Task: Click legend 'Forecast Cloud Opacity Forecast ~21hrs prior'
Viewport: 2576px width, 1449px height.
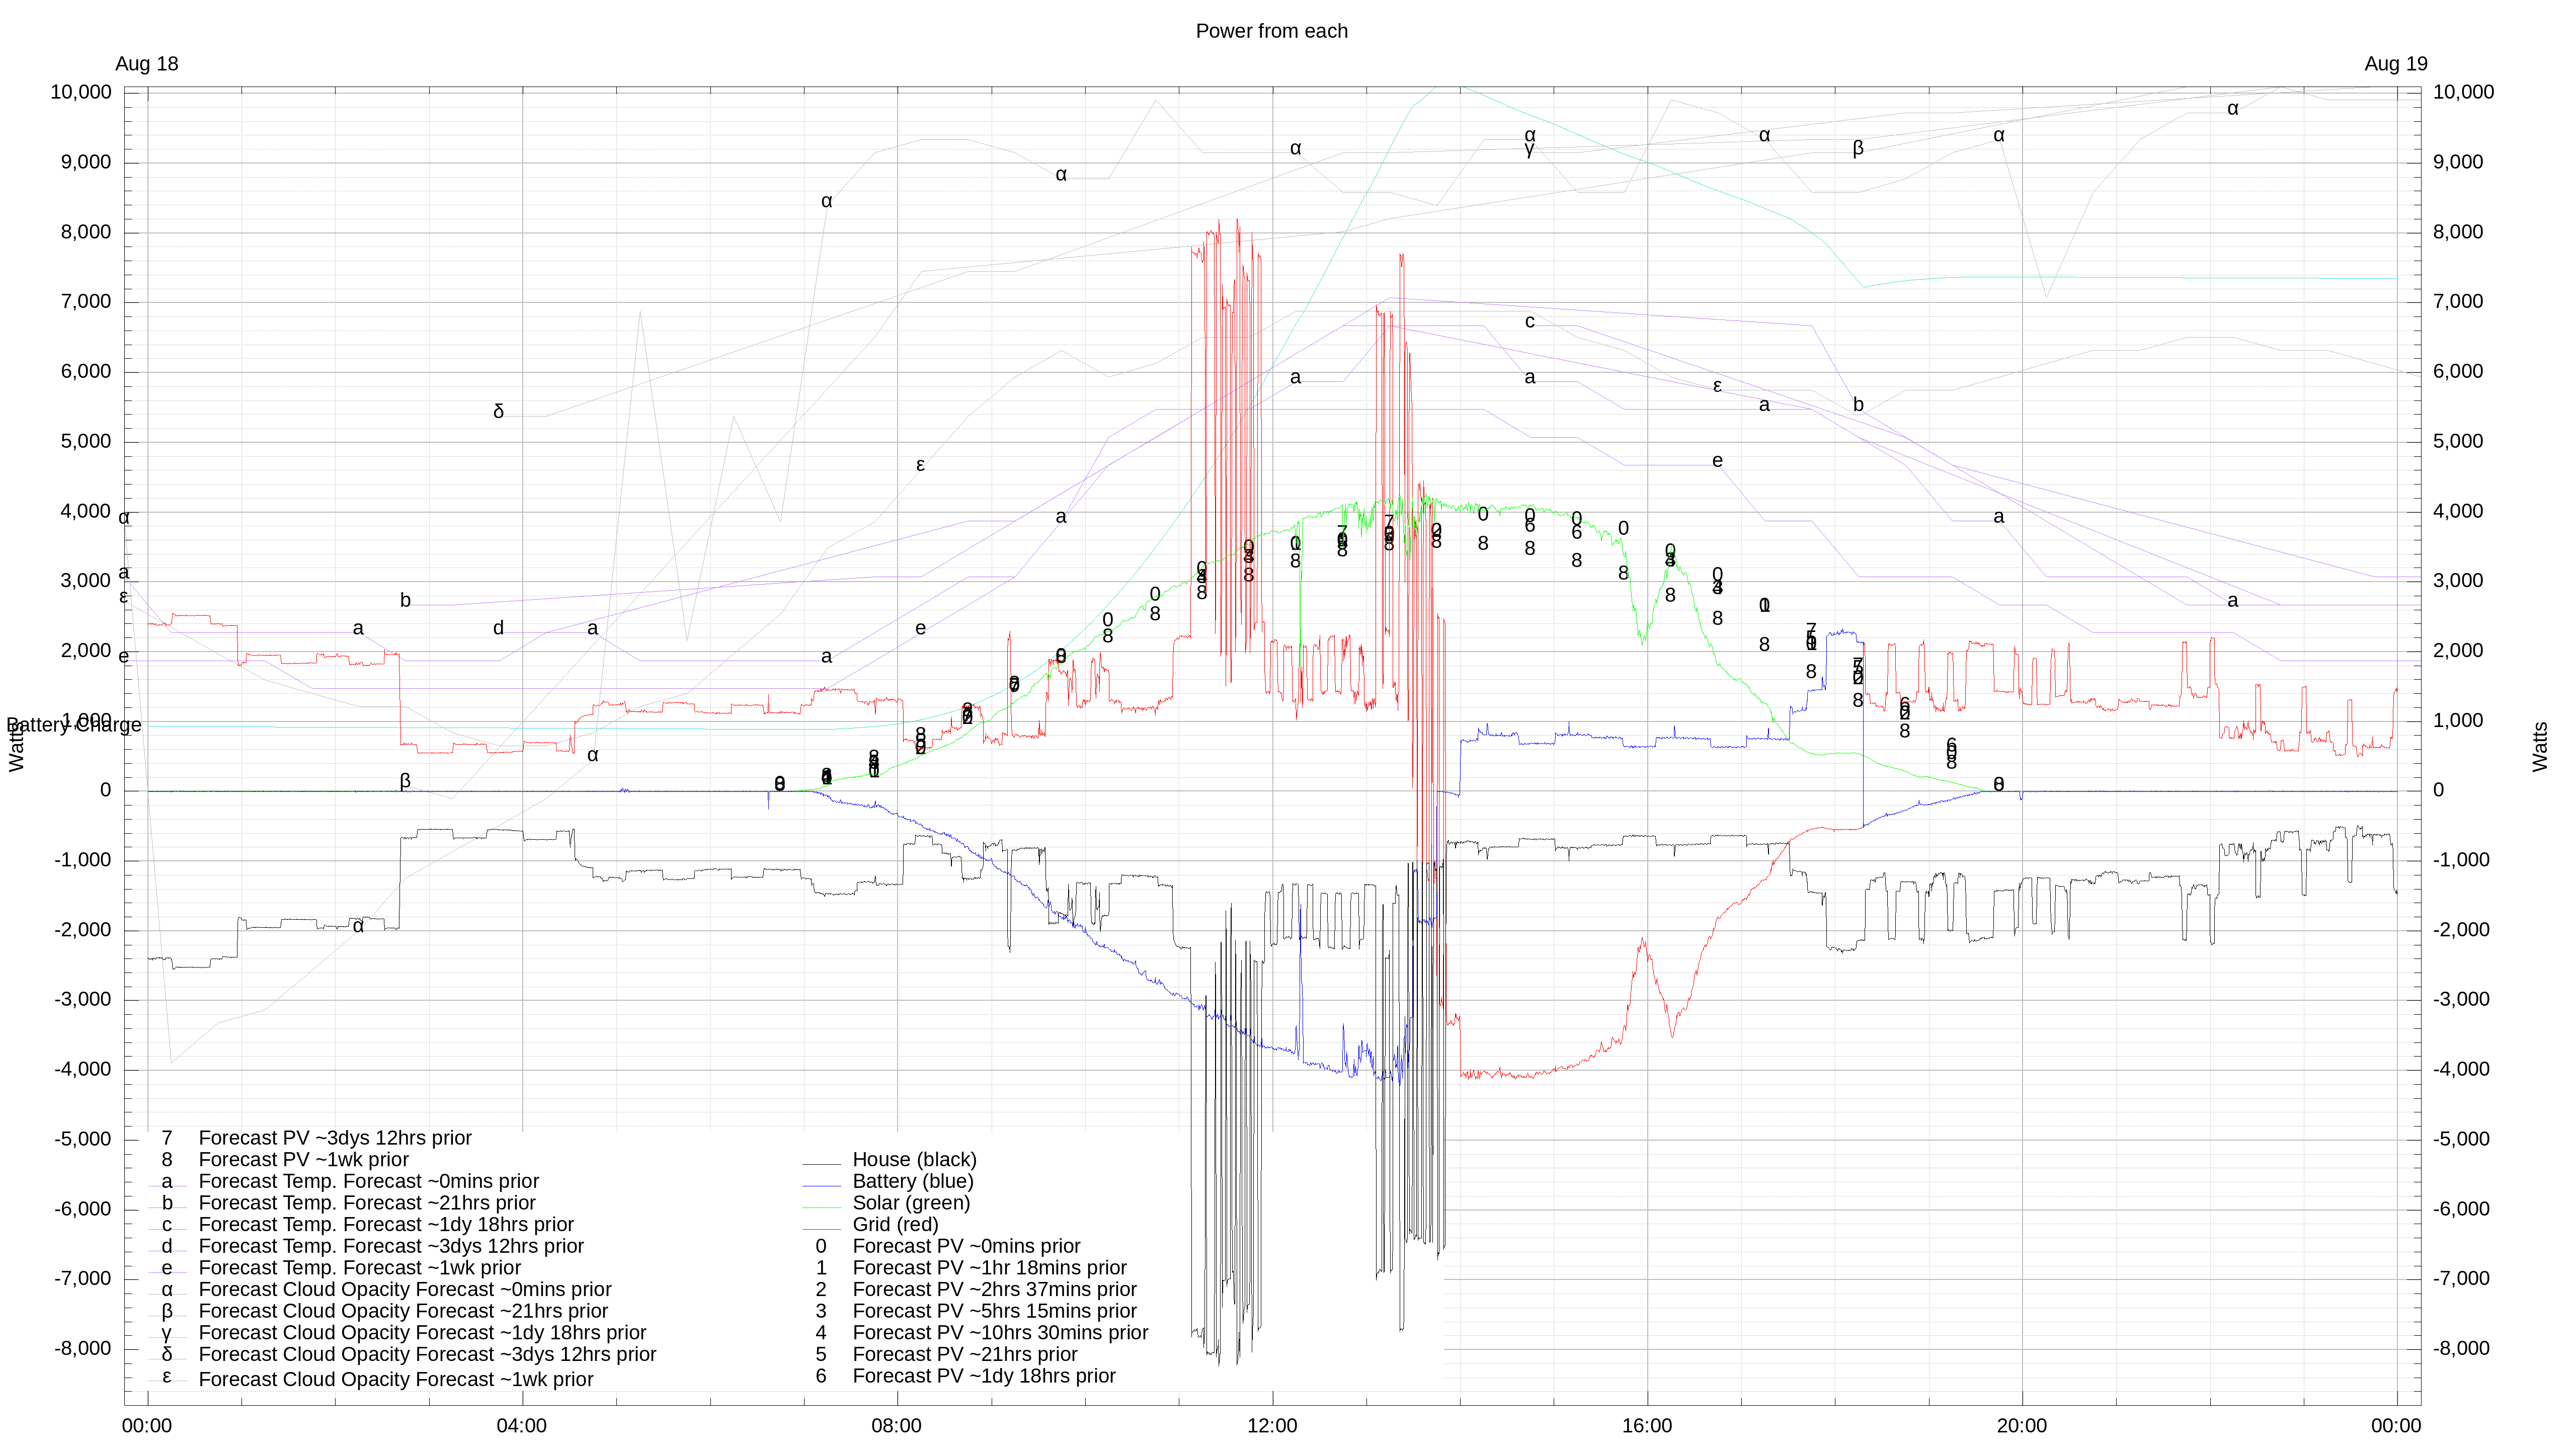Action: (403, 1311)
